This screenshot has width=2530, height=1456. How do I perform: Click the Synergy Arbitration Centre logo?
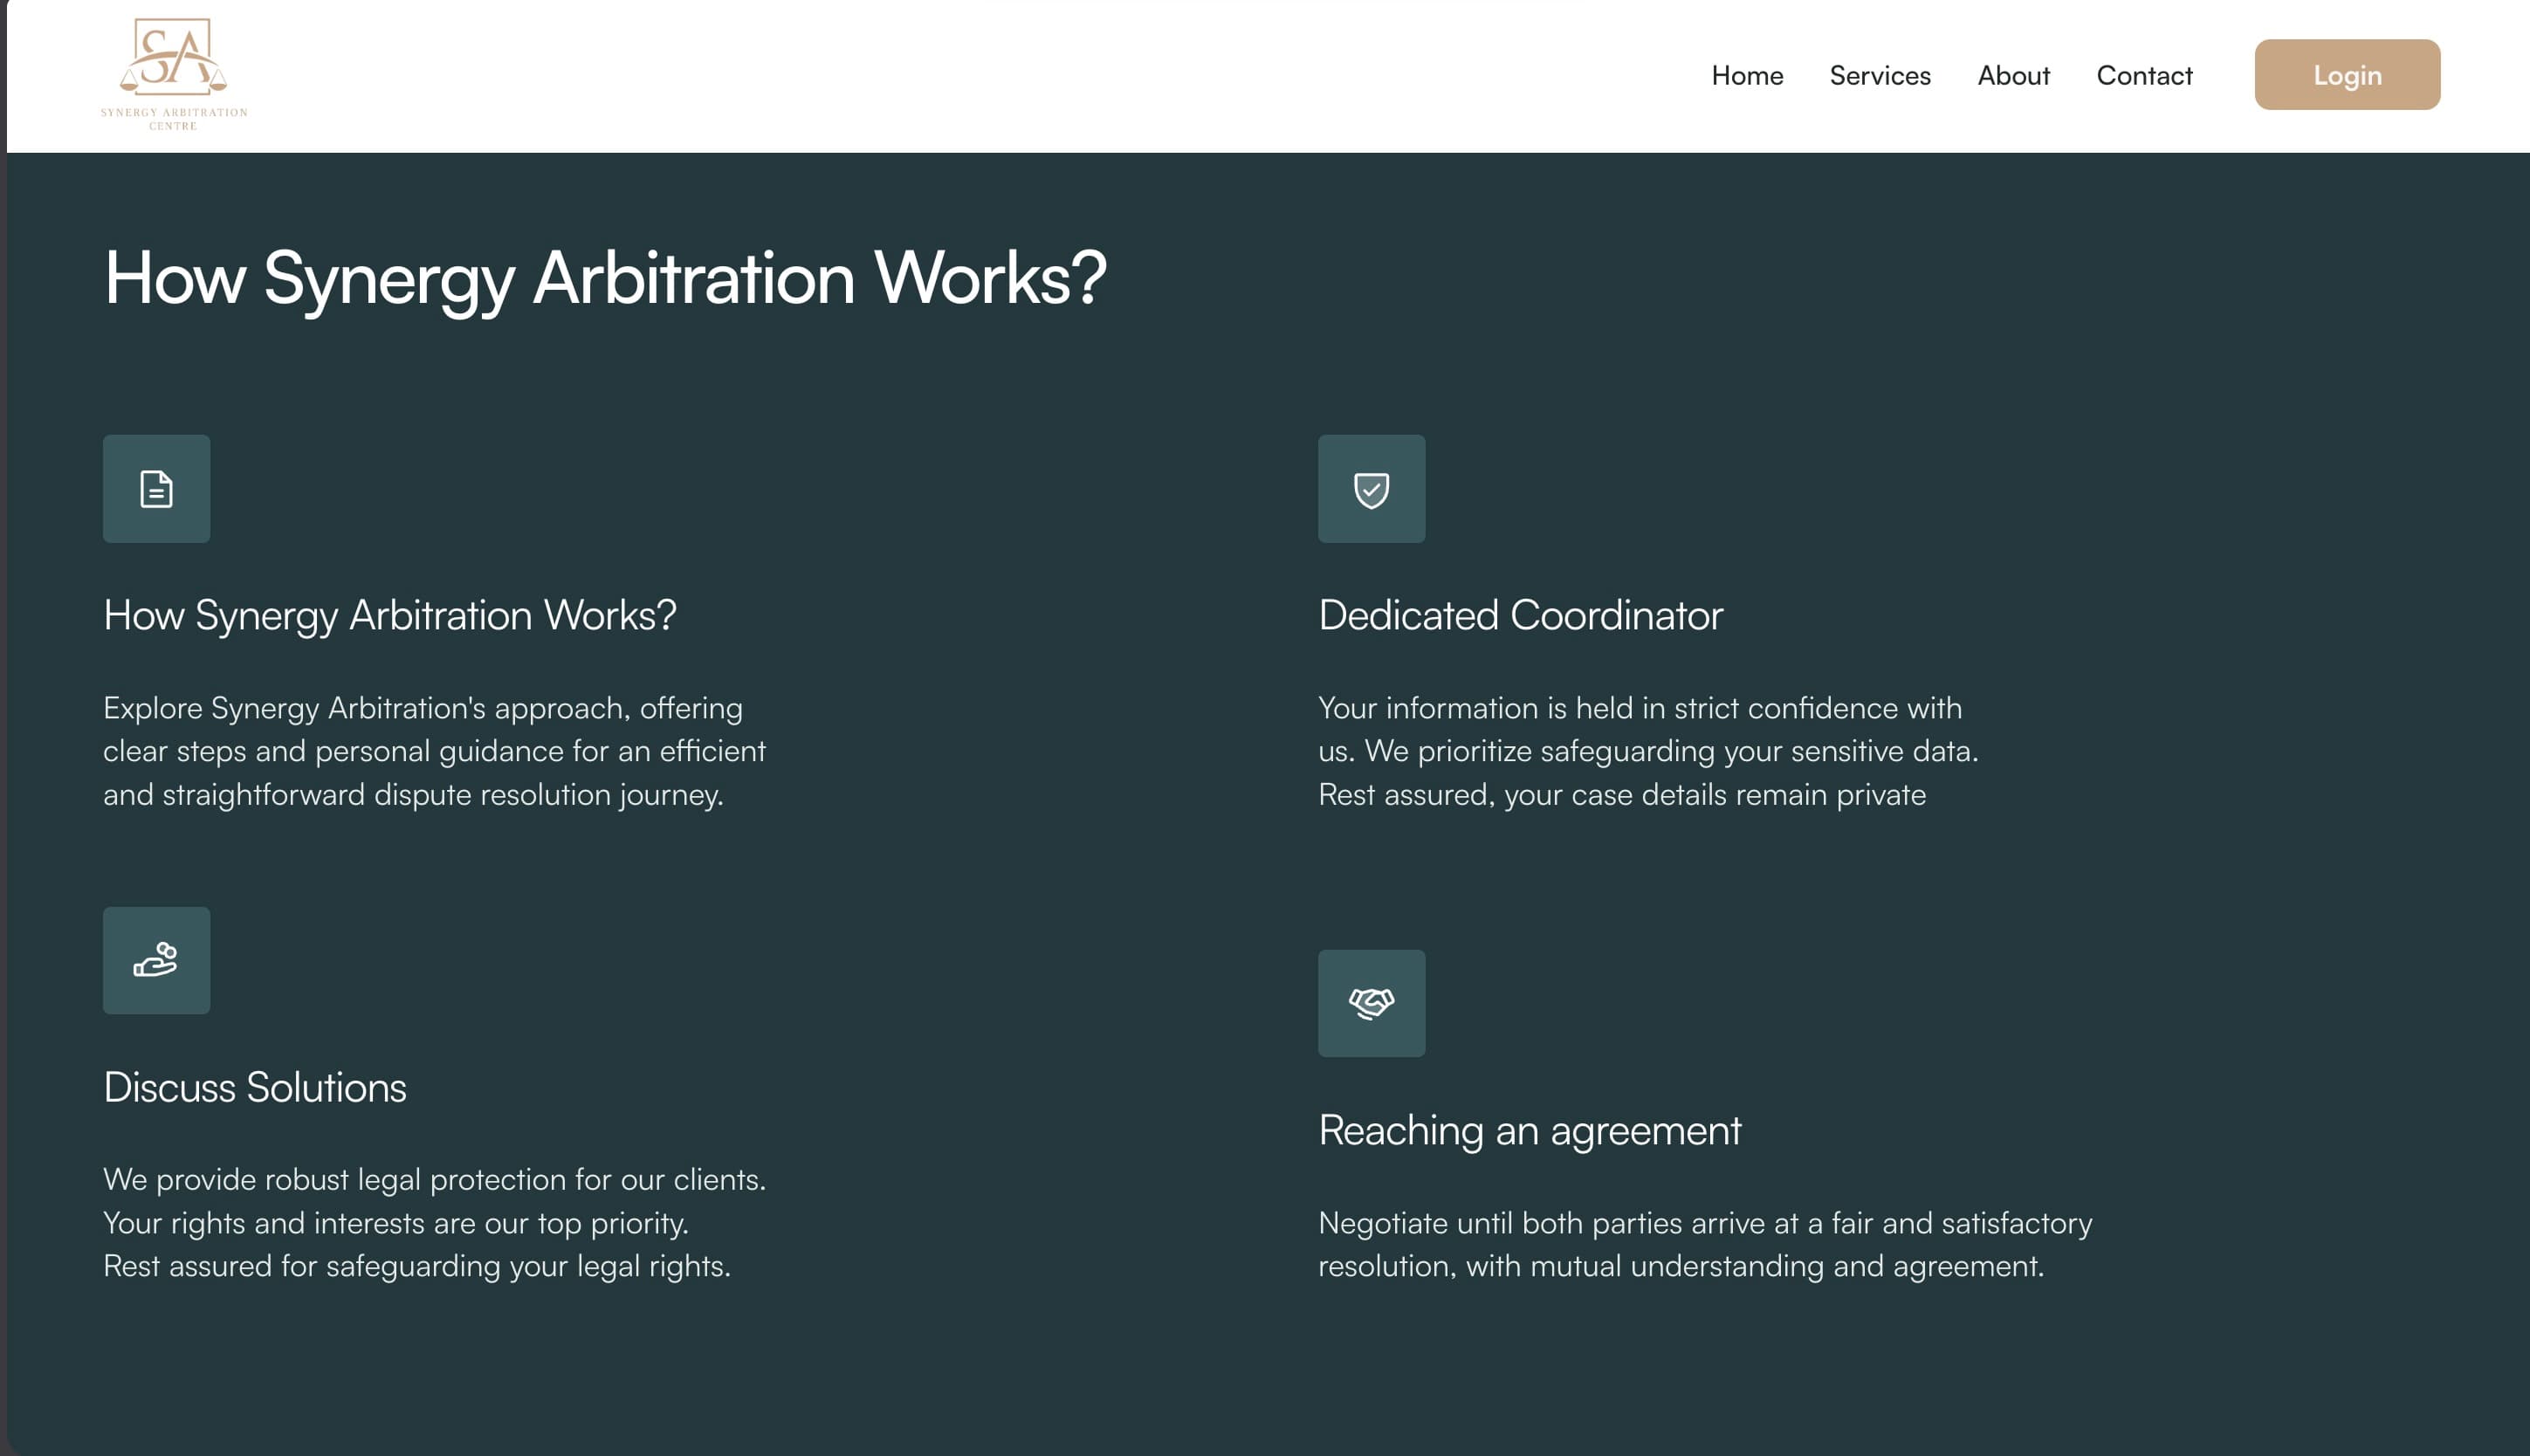click(x=174, y=75)
